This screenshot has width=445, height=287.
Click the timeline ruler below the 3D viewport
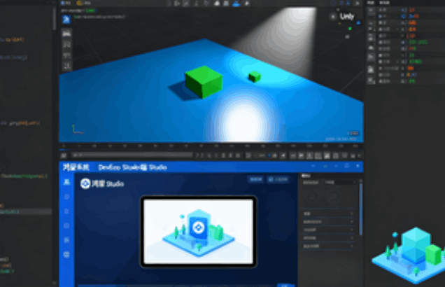(211, 146)
